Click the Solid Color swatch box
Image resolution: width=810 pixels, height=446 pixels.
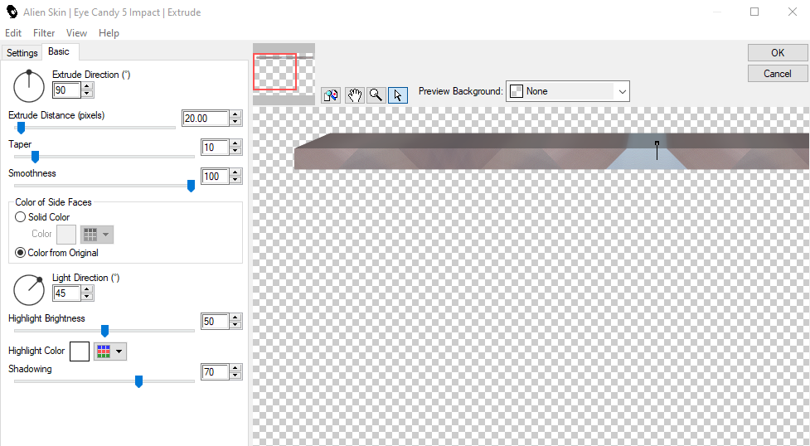[66, 234]
